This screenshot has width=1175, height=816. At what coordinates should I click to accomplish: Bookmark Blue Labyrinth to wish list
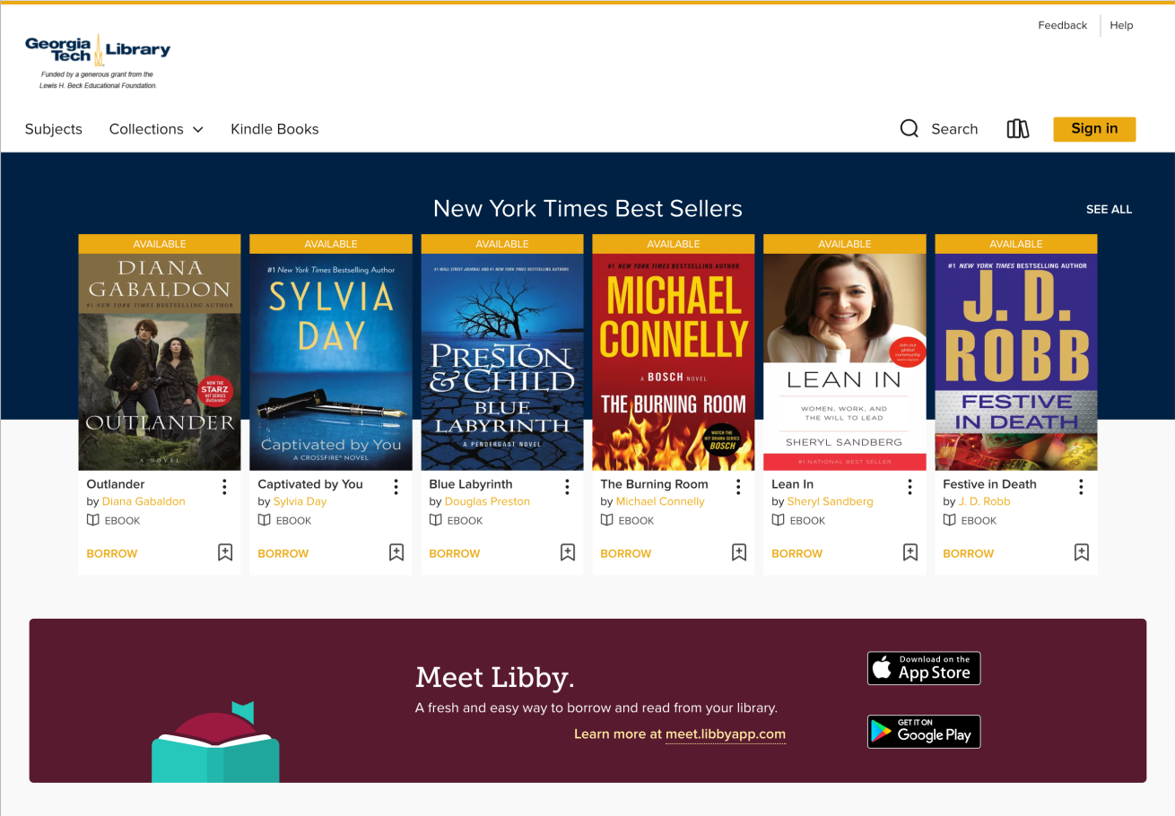568,552
